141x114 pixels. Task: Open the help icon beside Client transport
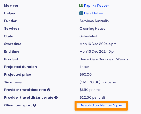pos(34,105)
